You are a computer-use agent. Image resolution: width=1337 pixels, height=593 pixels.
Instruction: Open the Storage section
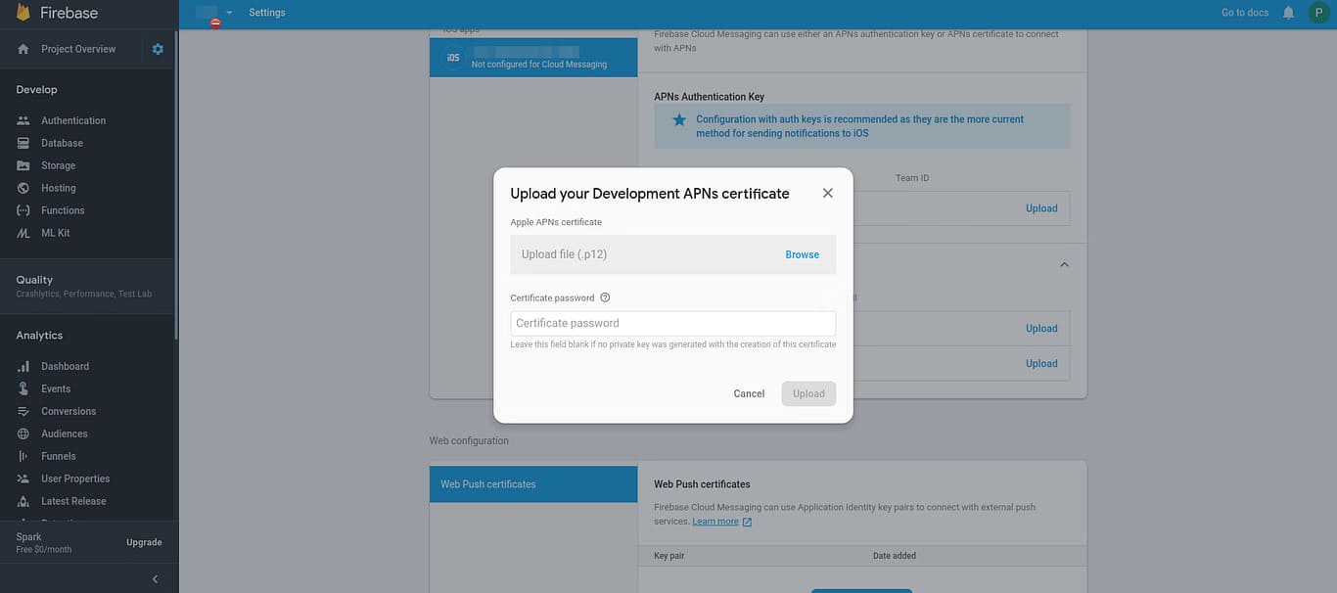[x=56, y=164]
